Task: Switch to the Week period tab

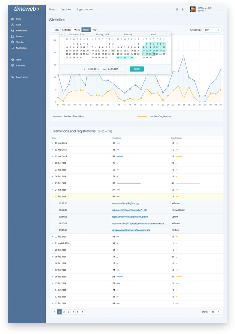Action: click(x=77, y=30)
